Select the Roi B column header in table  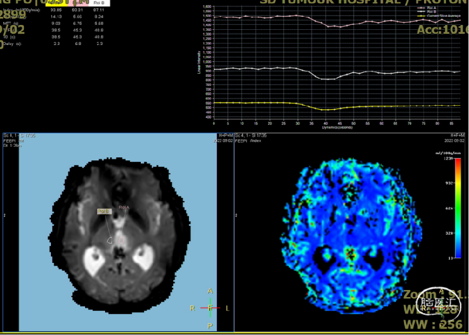(x=99, y=3)
